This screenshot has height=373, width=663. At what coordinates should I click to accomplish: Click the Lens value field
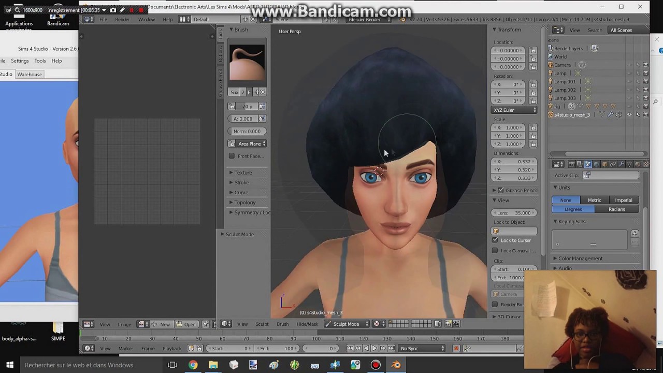514,213
